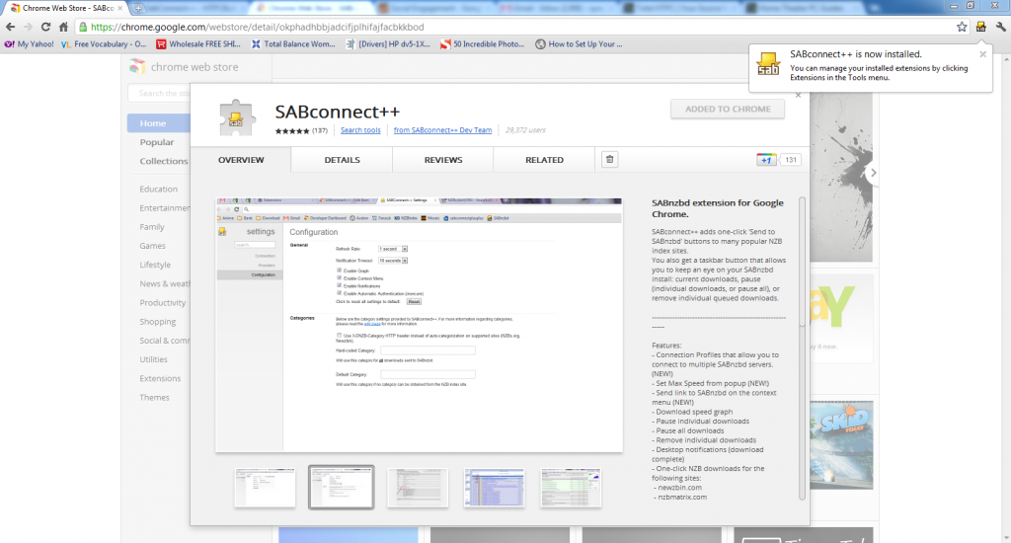Select Popular in the store sidebar

tap(157, 142)
